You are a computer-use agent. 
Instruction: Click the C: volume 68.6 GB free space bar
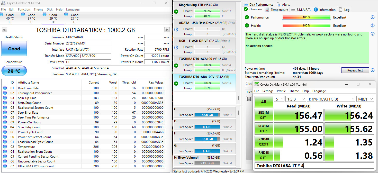pyautogui.click(x=207, y=115)
